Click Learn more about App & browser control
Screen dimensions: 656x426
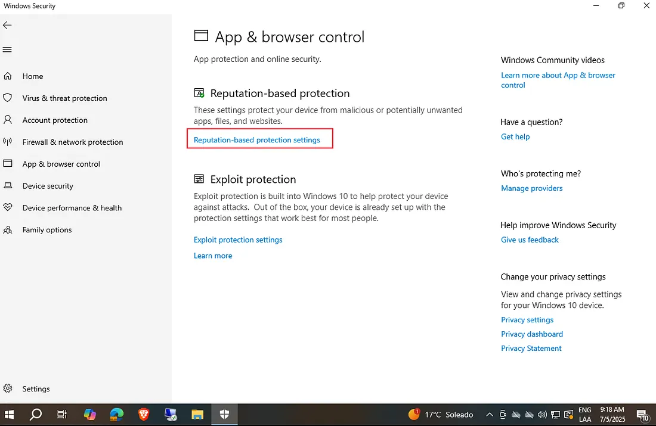point(558,80)
